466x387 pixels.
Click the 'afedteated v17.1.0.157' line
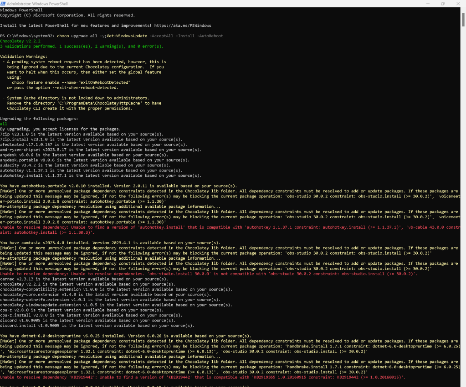94,145
